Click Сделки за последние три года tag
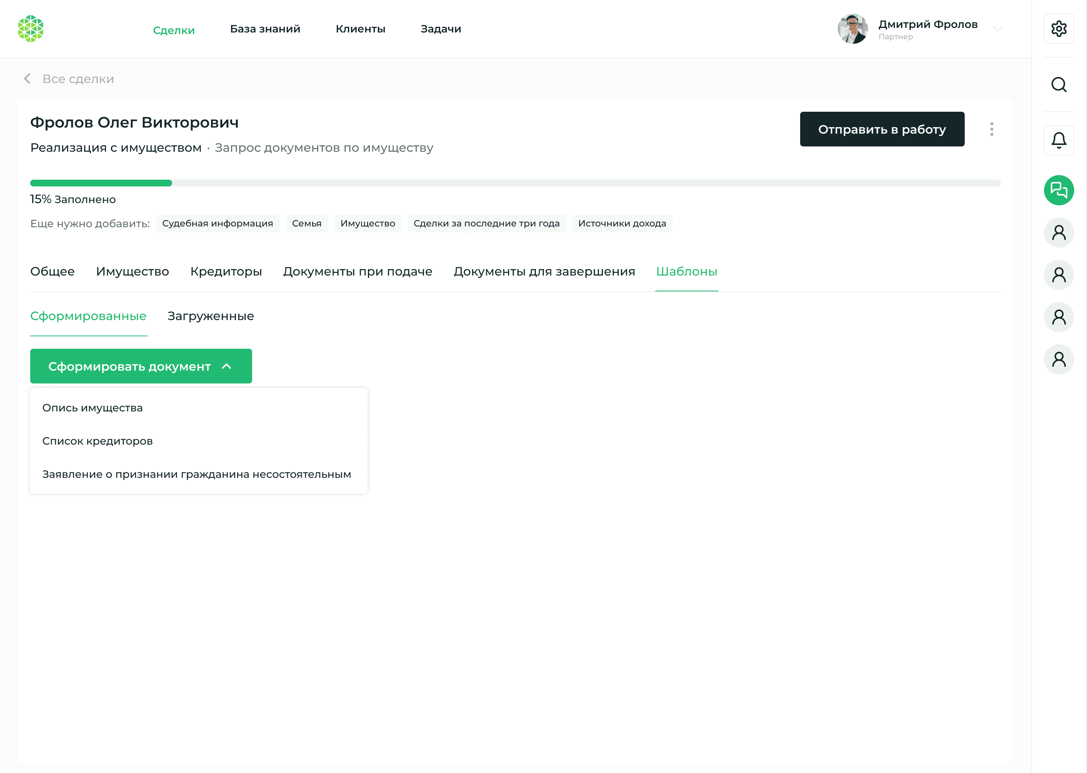1087x773 pixels. (x=487, y=223)
